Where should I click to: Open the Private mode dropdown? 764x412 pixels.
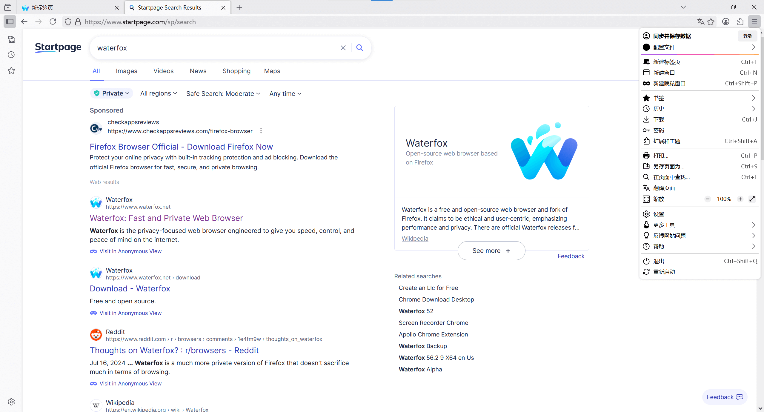[x=112, y=93]
